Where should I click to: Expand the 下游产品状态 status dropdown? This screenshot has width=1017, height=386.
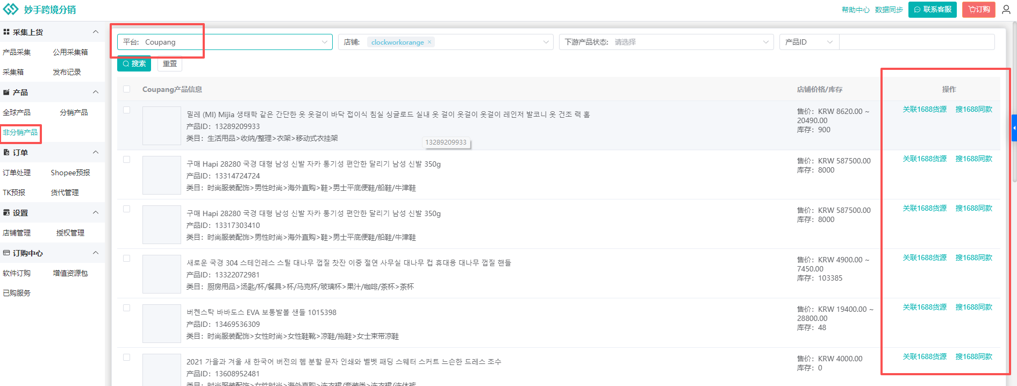click(x=666, y=42)
